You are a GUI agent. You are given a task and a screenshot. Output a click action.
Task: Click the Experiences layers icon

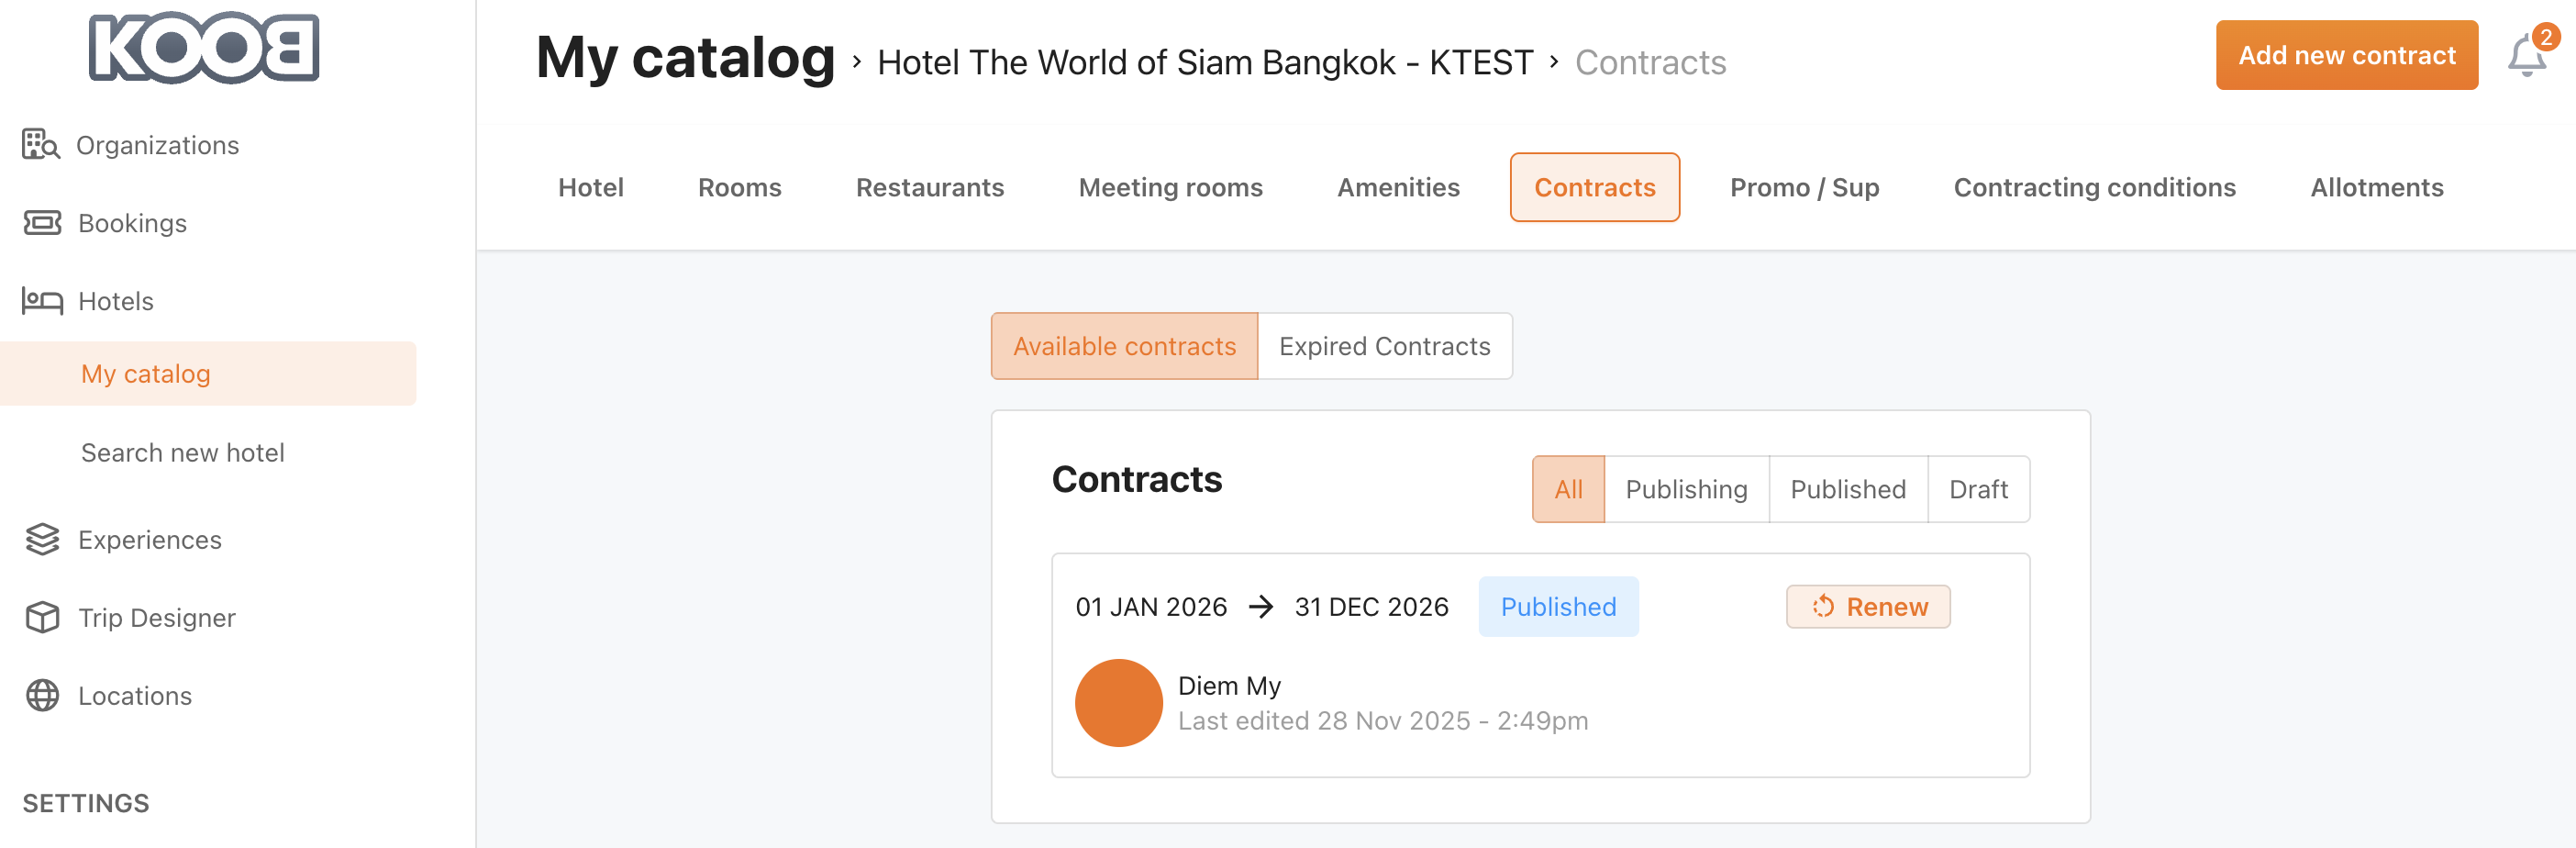tap(42, 539)
